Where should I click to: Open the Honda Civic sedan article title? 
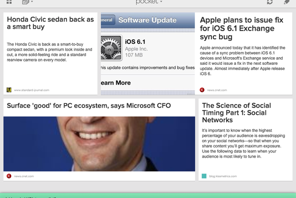click(x=50, y=23)
